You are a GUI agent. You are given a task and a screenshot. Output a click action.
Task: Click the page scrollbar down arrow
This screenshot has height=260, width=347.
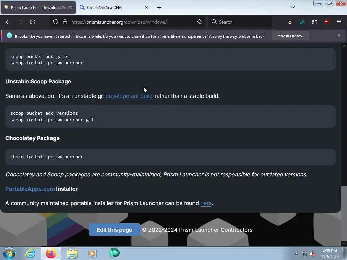click(x=344, y=244)
